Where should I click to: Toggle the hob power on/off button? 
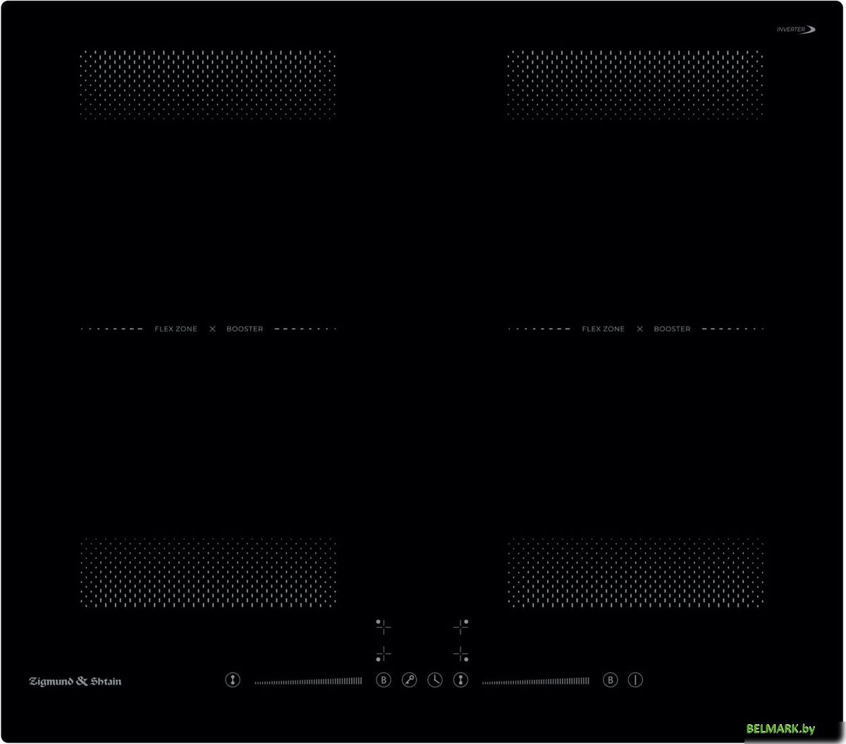636,681
